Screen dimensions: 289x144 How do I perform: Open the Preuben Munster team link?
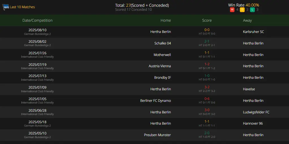click(x=157, y=135)
